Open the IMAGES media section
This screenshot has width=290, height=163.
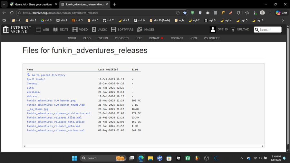(x=146, y=30)
